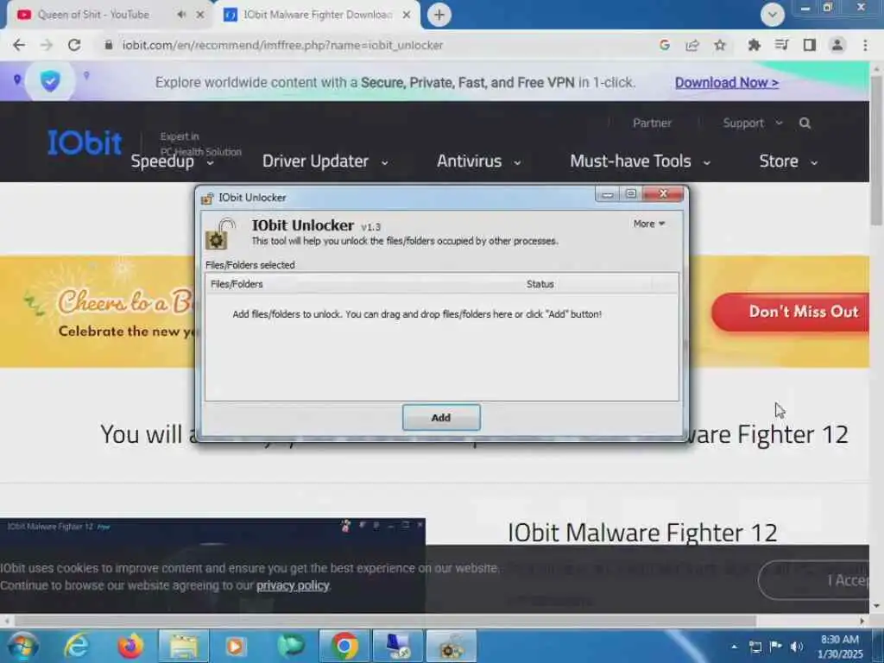The image size is (884, 663).
Task: Expand the Must-have Tools menu
Action: 640,161
